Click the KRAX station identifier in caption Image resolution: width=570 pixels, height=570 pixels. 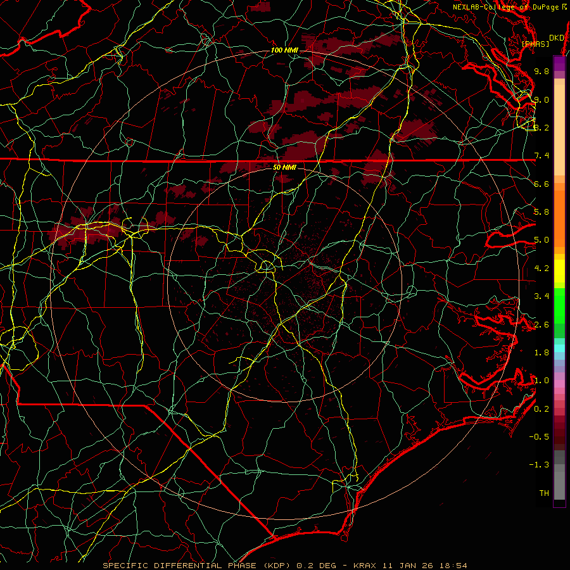(x=366, y=566)
